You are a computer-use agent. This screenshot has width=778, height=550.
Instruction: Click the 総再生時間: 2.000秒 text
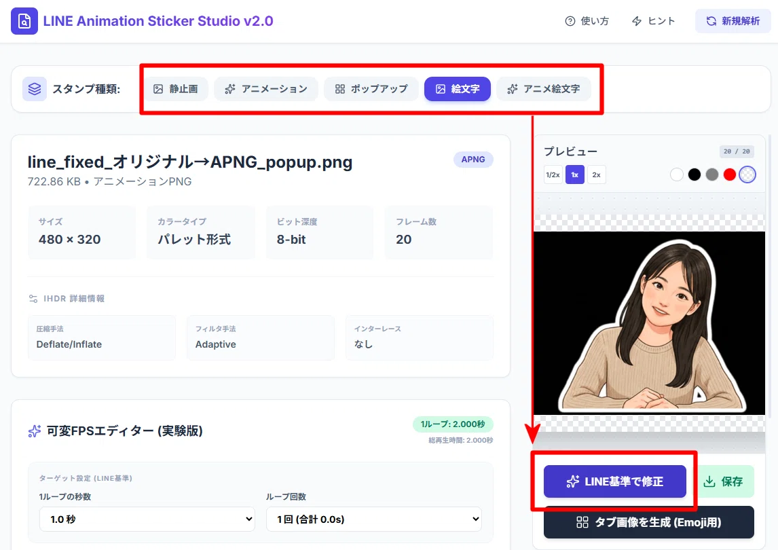[x=461, y=440]
